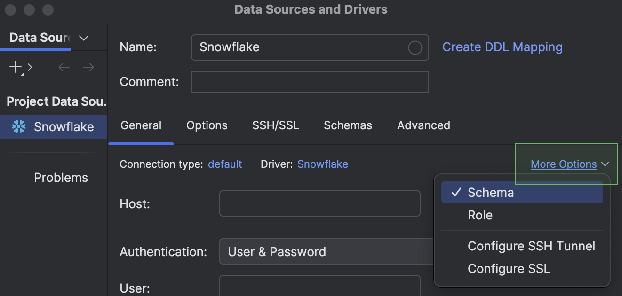
Task: Click the Create DDL Mapping link
Action: click(x=502, y=47)
